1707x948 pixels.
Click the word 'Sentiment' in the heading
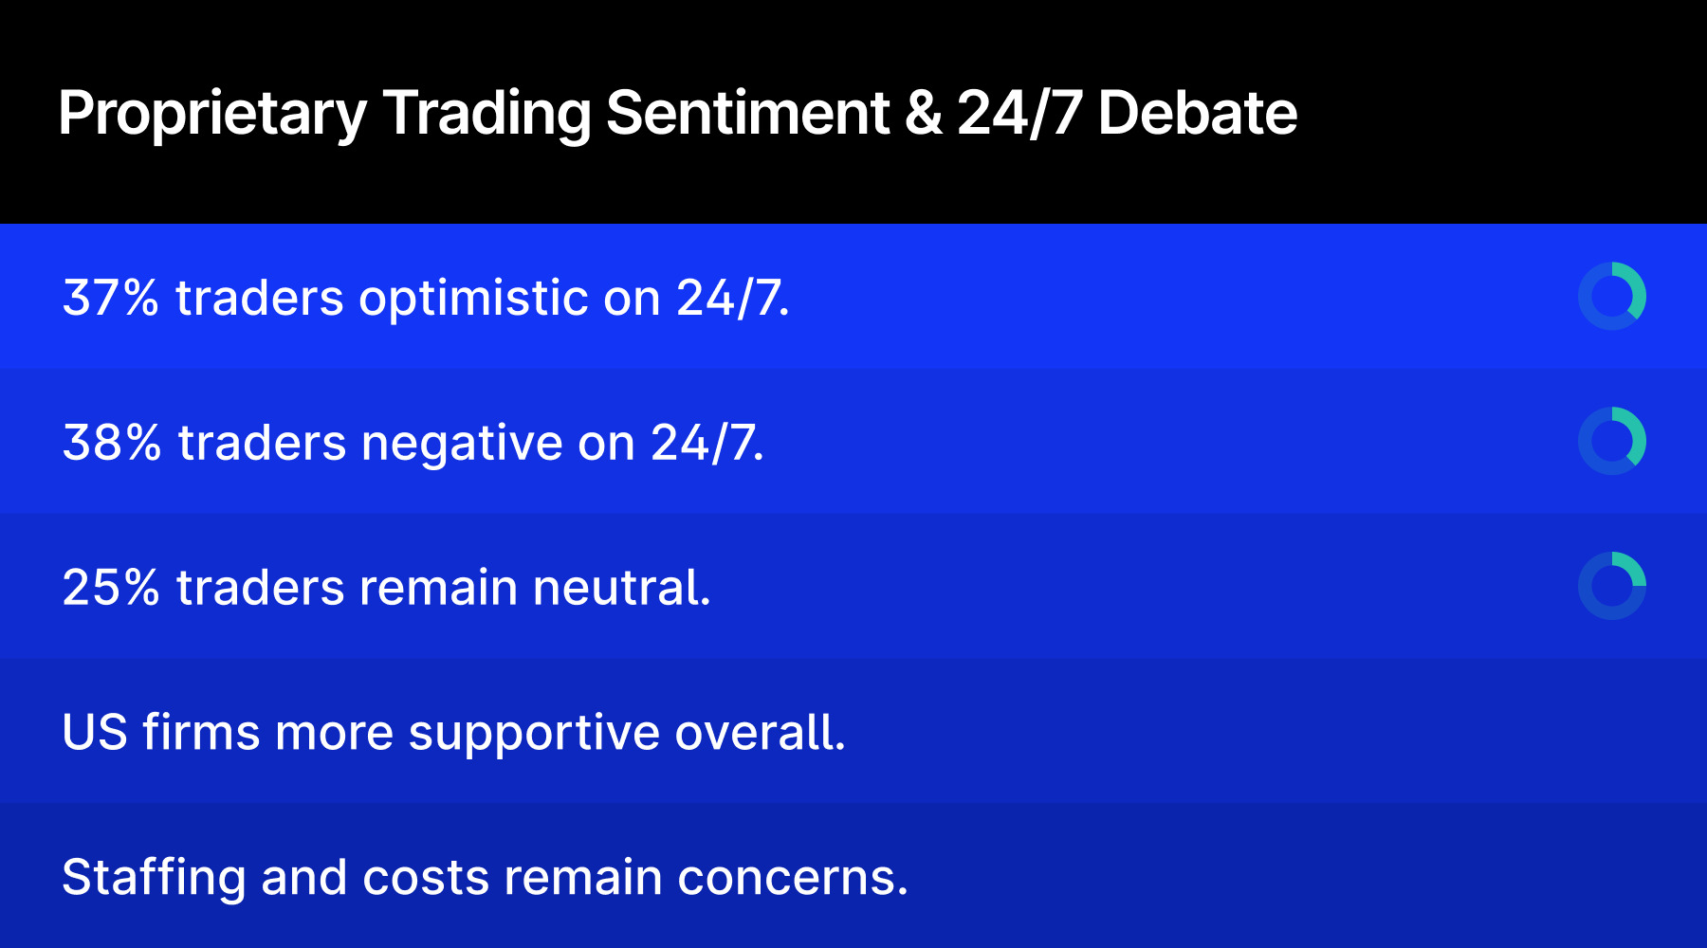pyautogui.click(x=747, y=113)
